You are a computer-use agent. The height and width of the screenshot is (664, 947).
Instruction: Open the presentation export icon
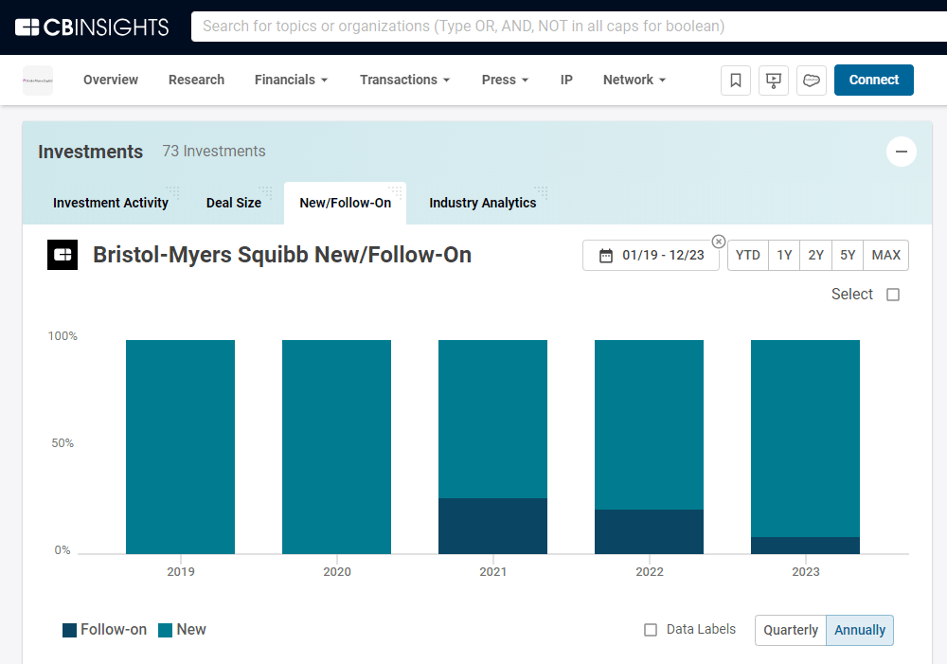point(774,81)
